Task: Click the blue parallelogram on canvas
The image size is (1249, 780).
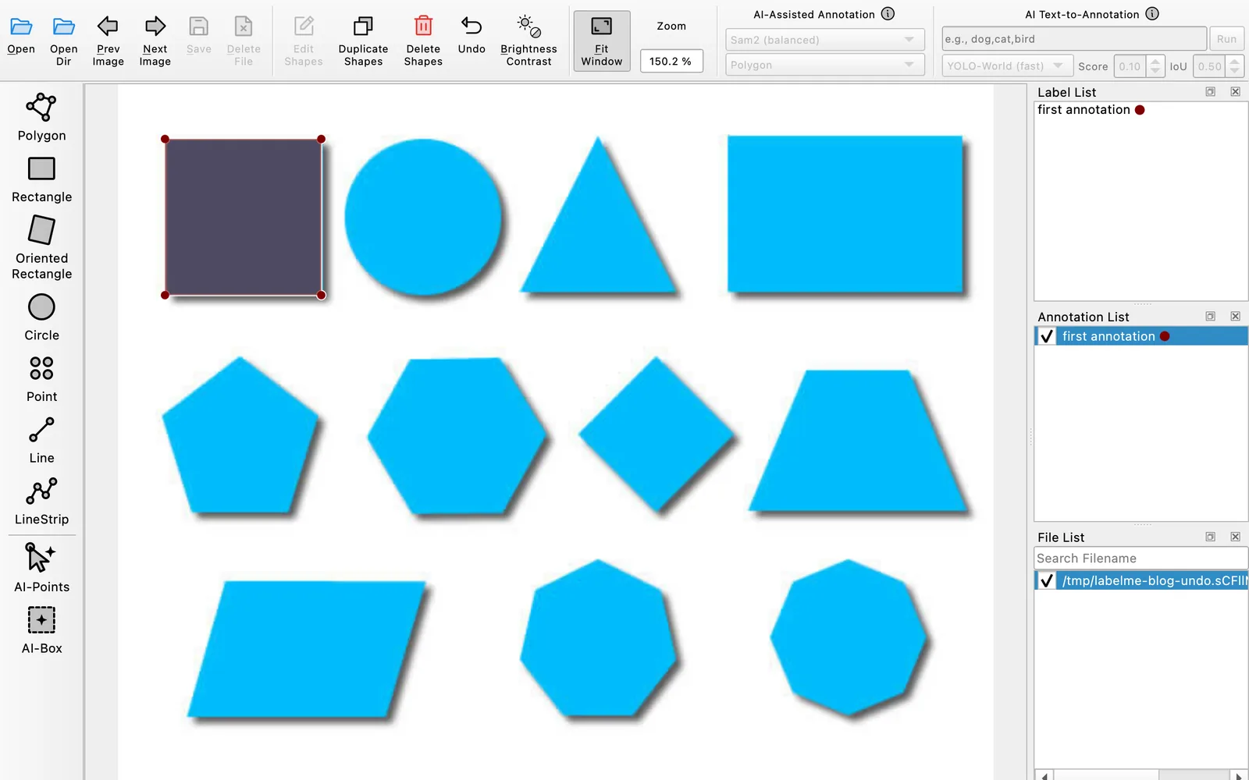Action: click(307, 649)
